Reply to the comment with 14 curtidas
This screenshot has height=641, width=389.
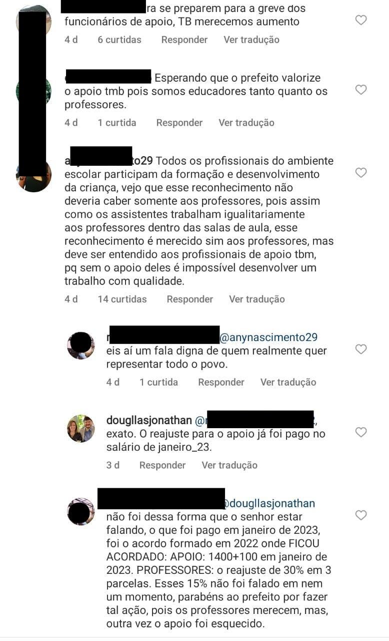tap(190, 299)
